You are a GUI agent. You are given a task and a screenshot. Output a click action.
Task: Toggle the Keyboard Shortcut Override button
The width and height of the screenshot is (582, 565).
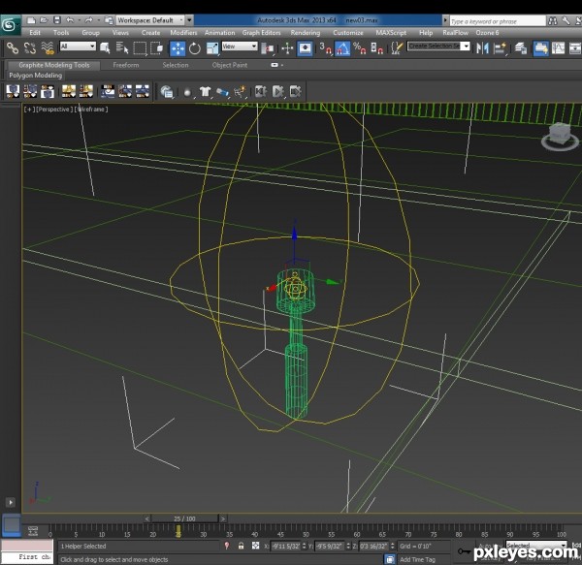click(x=305, y=48)
